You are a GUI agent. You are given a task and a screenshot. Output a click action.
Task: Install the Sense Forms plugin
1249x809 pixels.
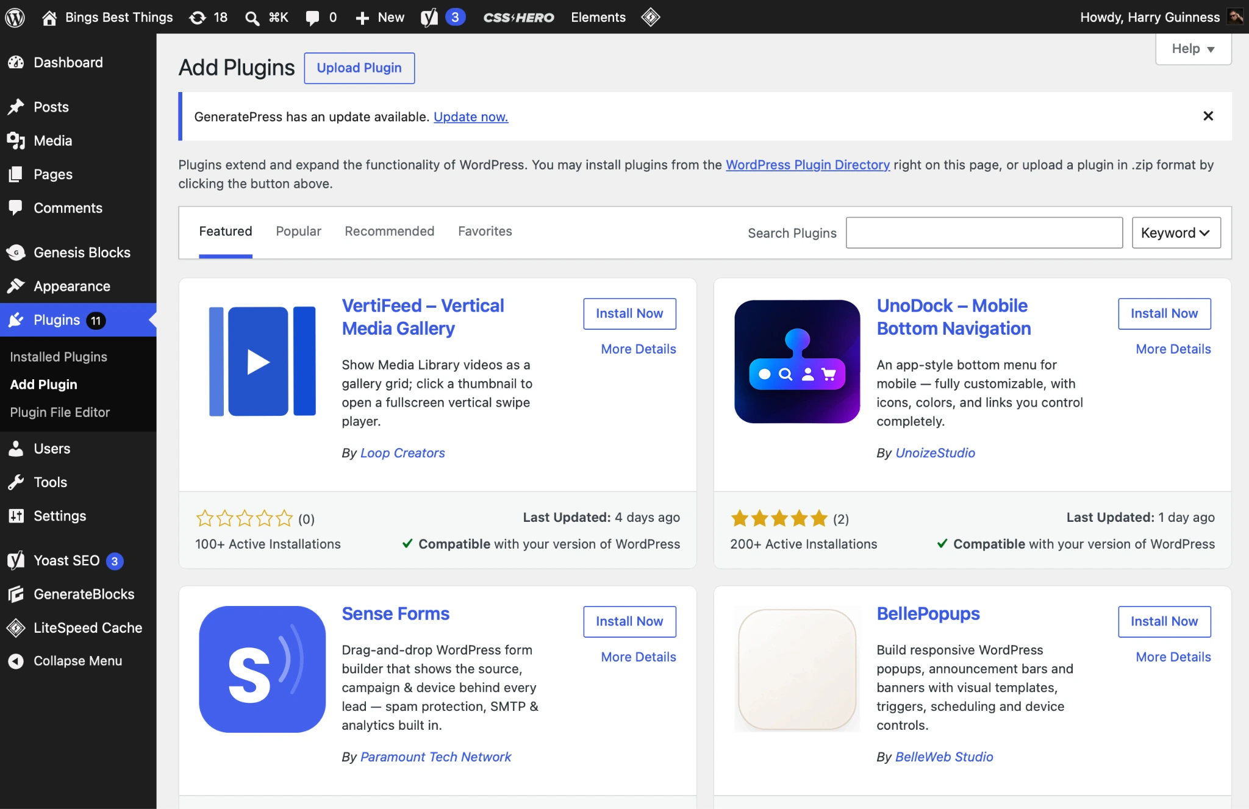coord(629,621)
